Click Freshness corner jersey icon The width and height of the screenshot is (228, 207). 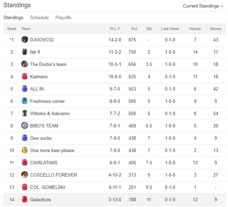(x=24, y=101)
